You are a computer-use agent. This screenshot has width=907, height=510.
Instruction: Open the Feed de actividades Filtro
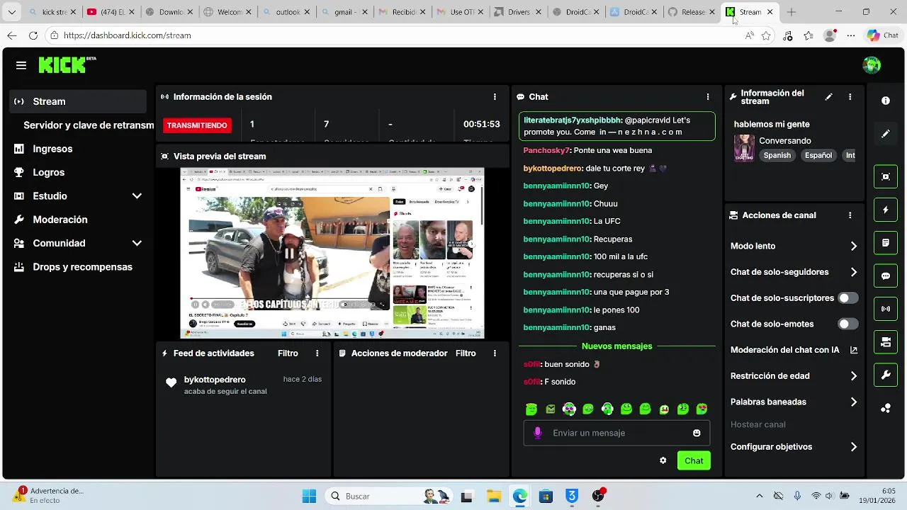288,353
